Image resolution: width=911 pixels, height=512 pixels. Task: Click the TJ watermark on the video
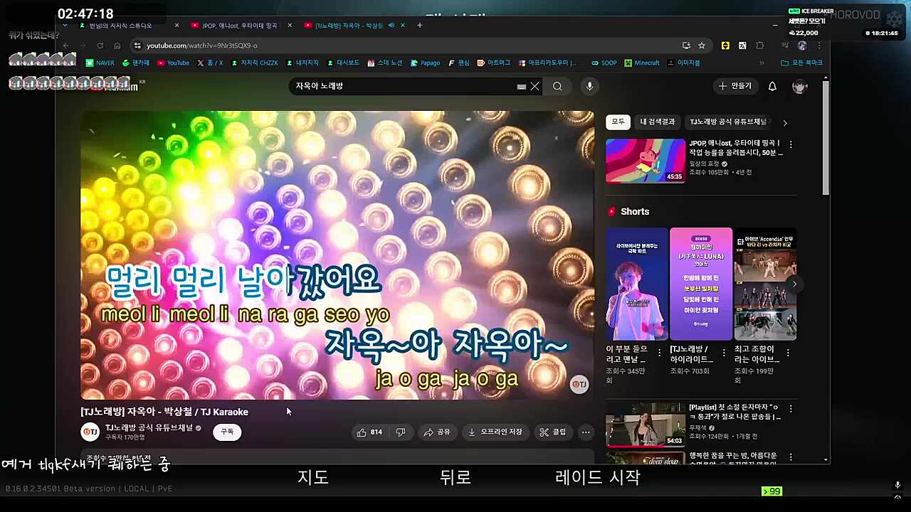click(x=579, y=384)
